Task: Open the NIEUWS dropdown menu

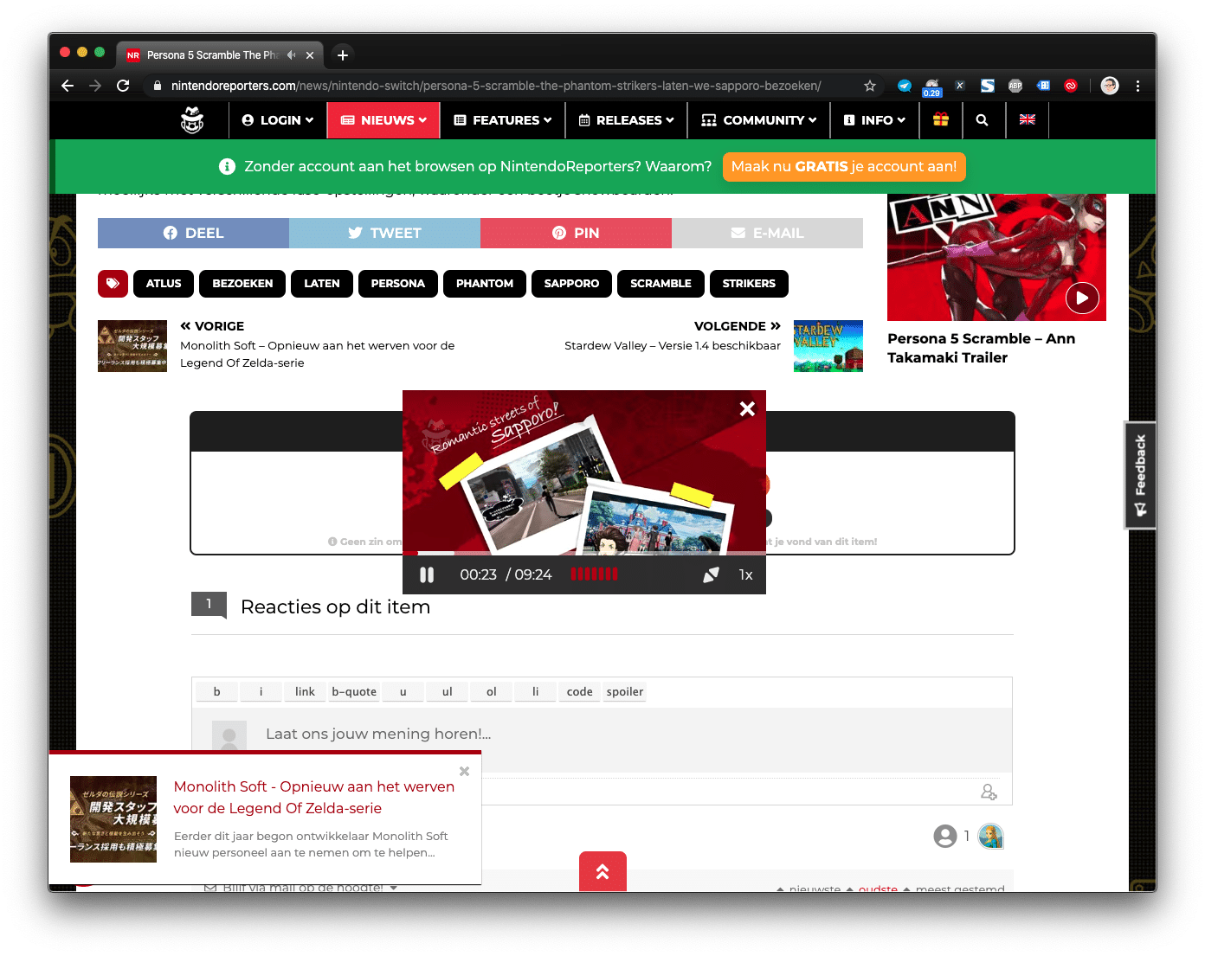Action: [383, 120]
